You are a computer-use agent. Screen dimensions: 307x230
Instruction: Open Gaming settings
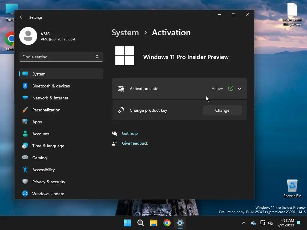61,158
